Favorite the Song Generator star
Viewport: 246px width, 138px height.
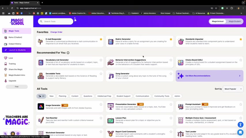(x=171, y=74)
